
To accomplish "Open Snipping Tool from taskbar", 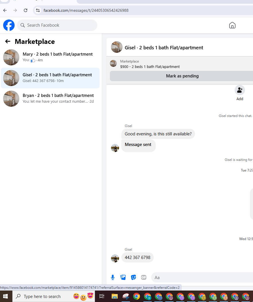I will pos(126,296).
